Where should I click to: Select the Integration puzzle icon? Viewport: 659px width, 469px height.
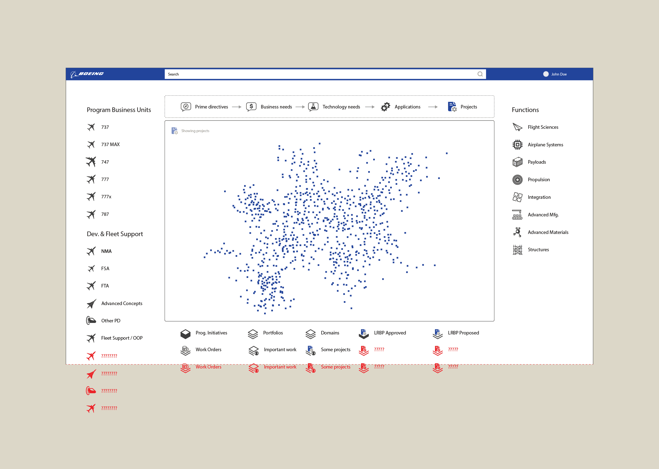[517, 197]
